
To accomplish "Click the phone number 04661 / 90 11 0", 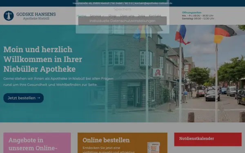I will pyautogui.click(x=124, y=3).
